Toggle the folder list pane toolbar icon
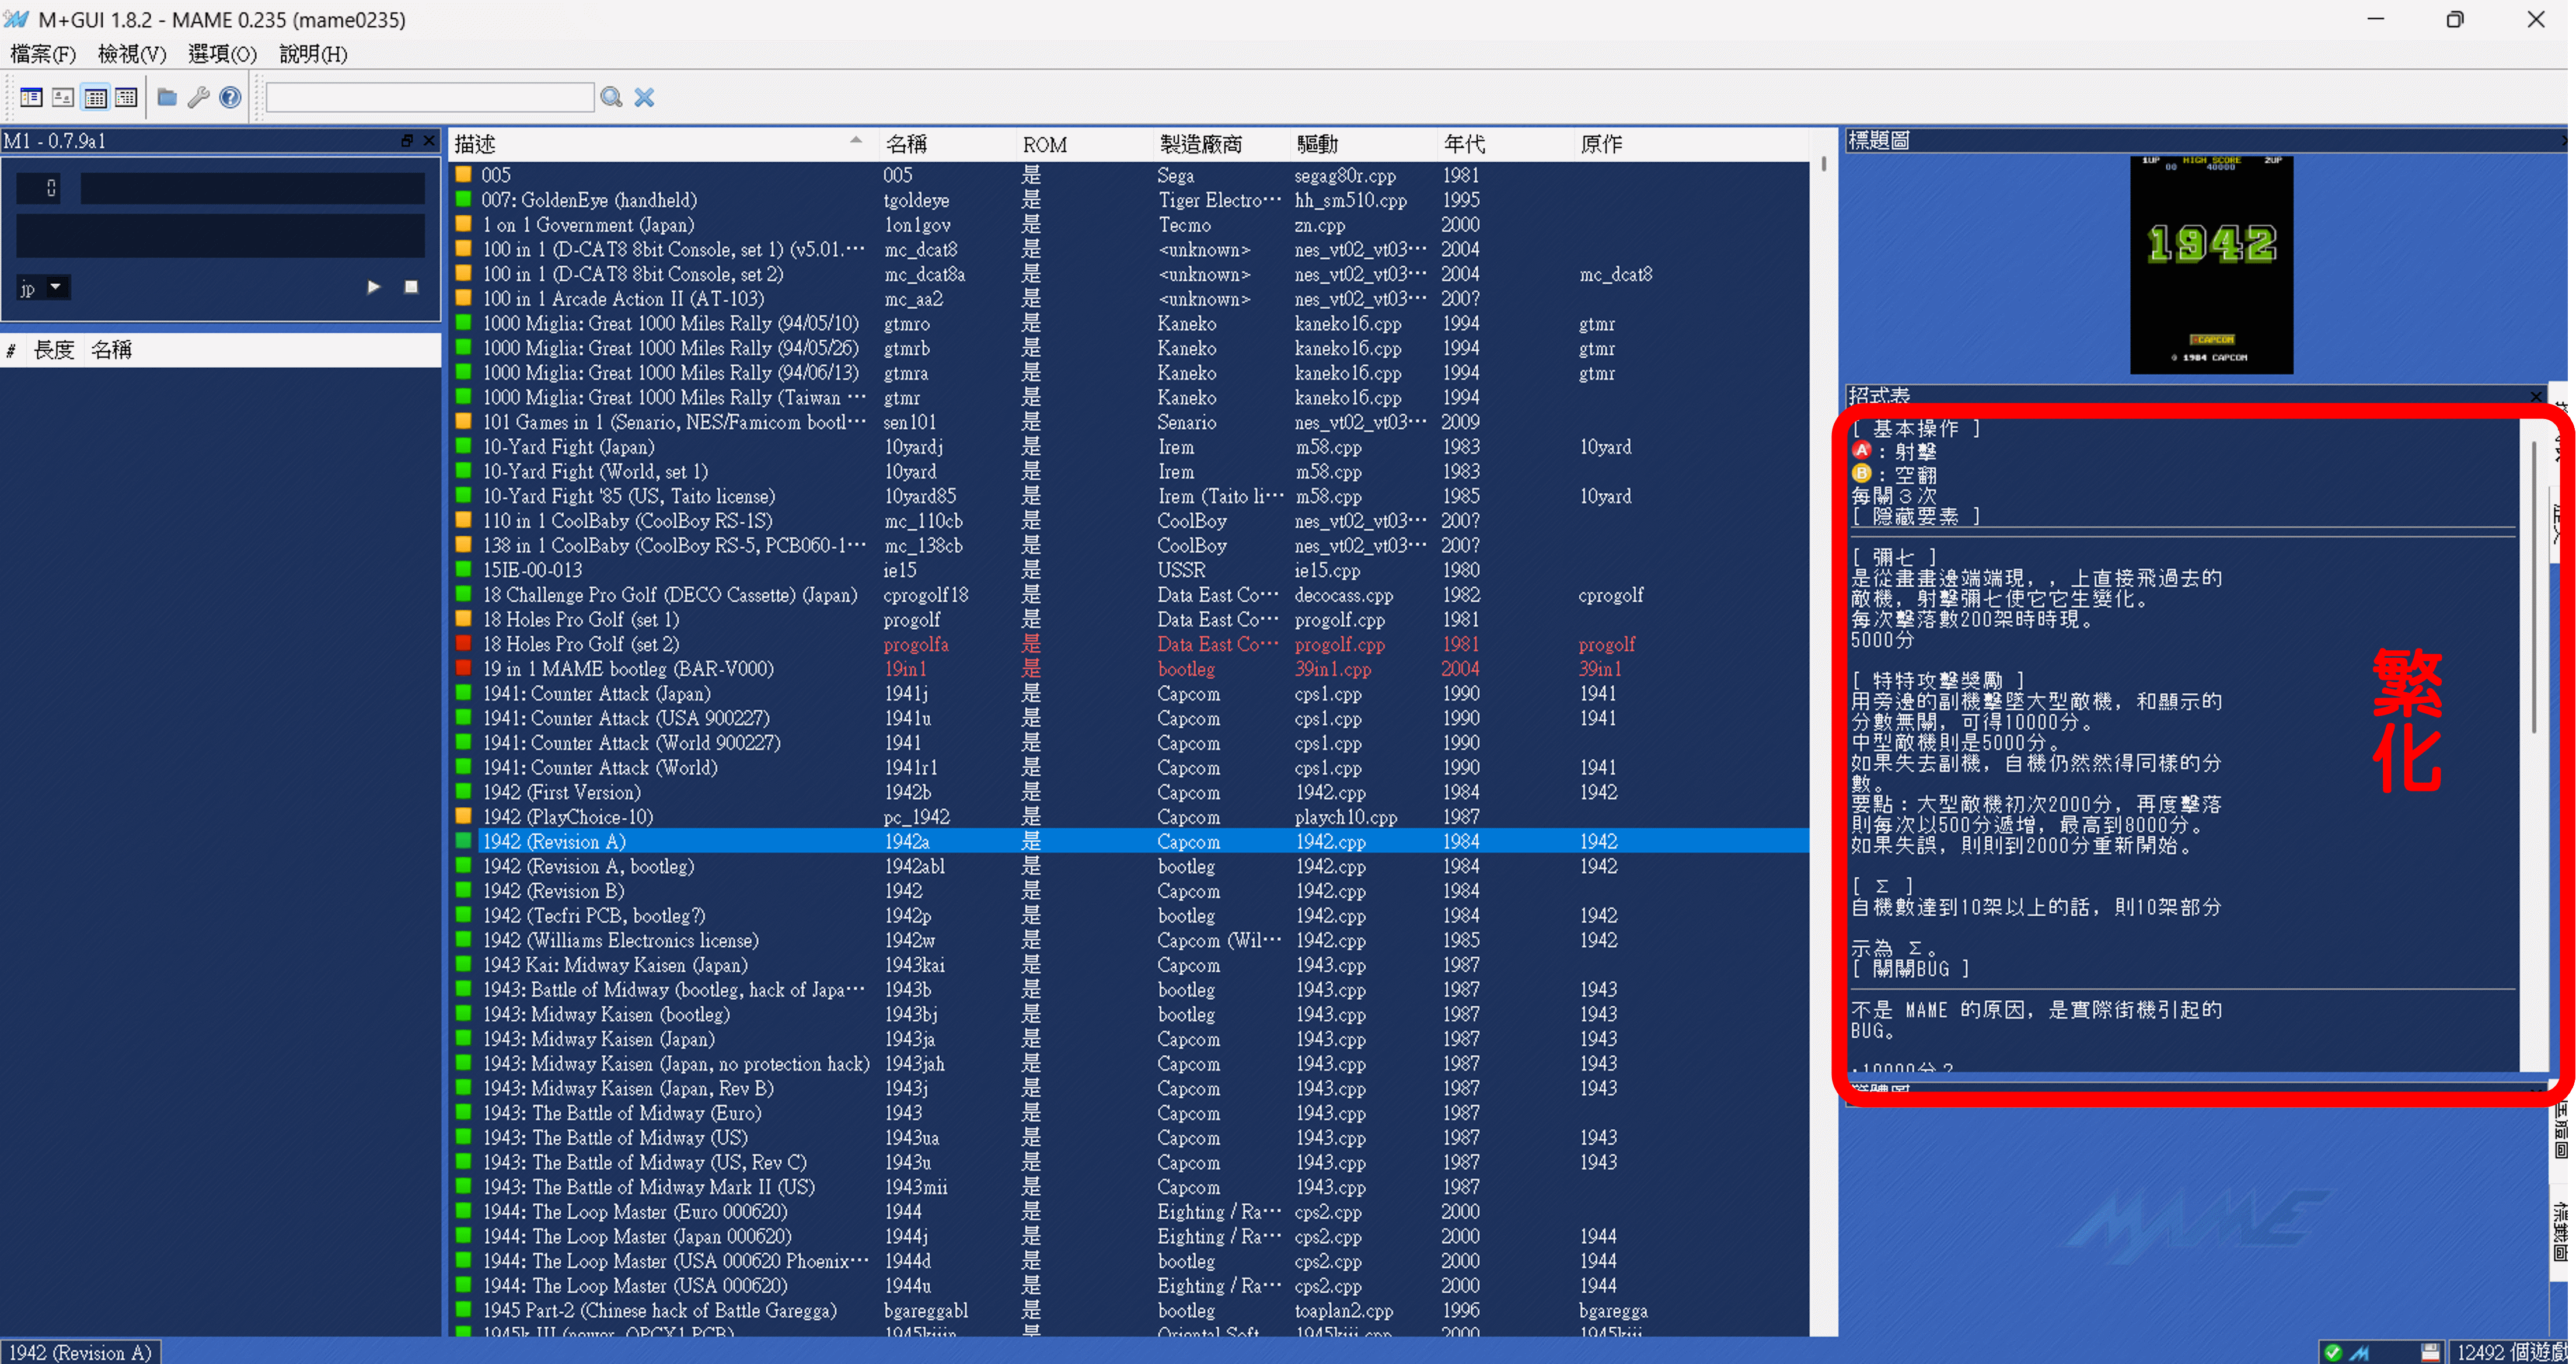2576x1364 pixels. (31, 97)
